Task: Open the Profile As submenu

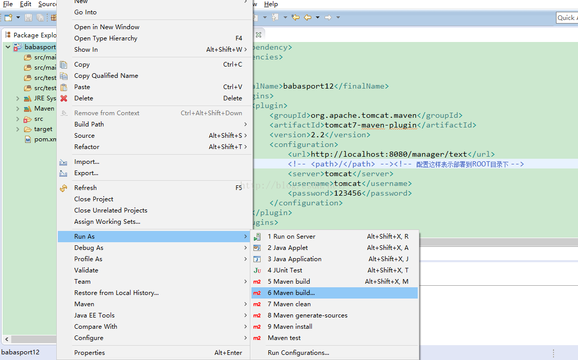Action: click(155, 259)
